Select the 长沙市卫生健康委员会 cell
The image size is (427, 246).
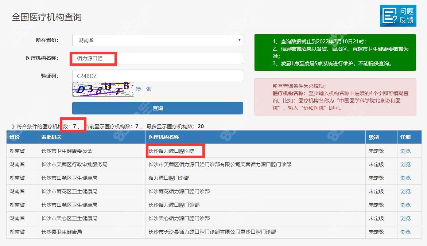click(x=92, y=151)
